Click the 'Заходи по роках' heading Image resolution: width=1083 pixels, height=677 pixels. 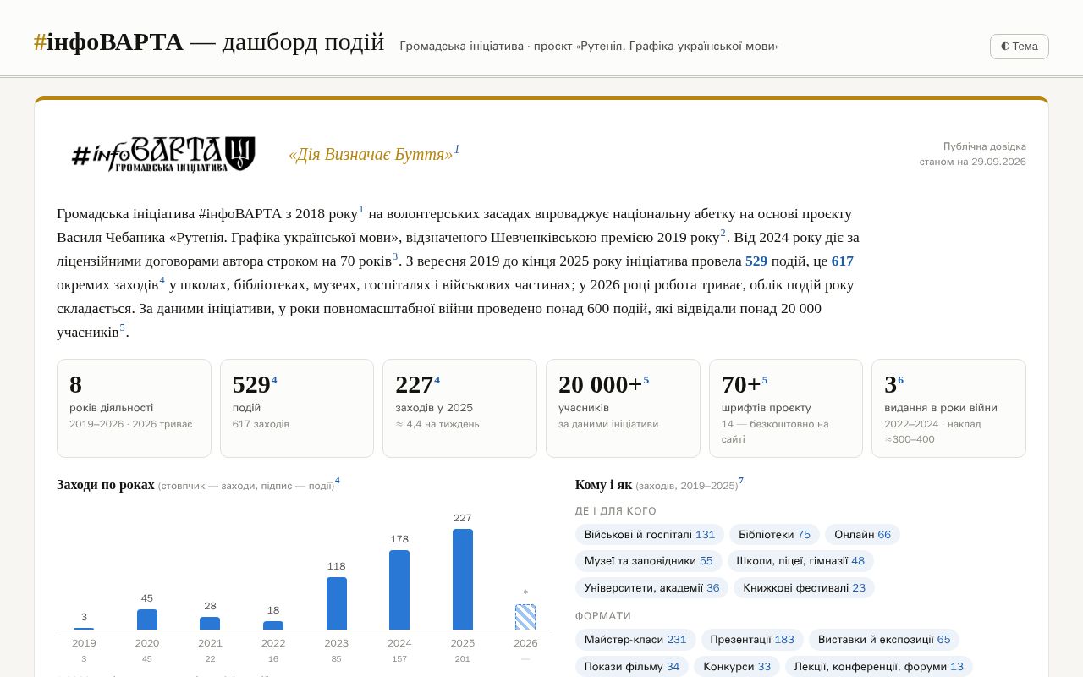(x=106, y=485)
